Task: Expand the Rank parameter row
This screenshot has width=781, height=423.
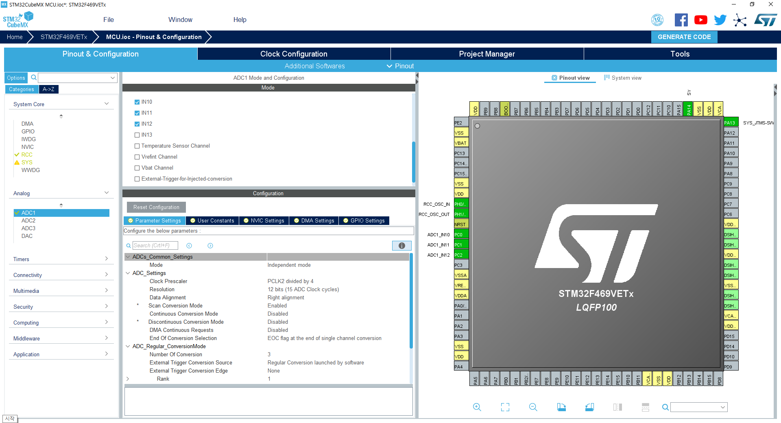Action: point(128,379)
